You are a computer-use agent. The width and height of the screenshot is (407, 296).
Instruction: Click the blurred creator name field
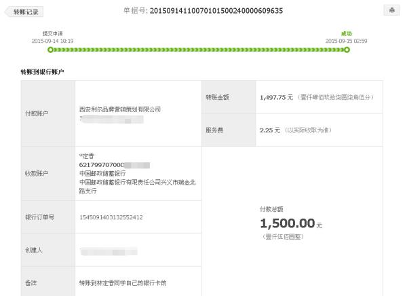109,252
